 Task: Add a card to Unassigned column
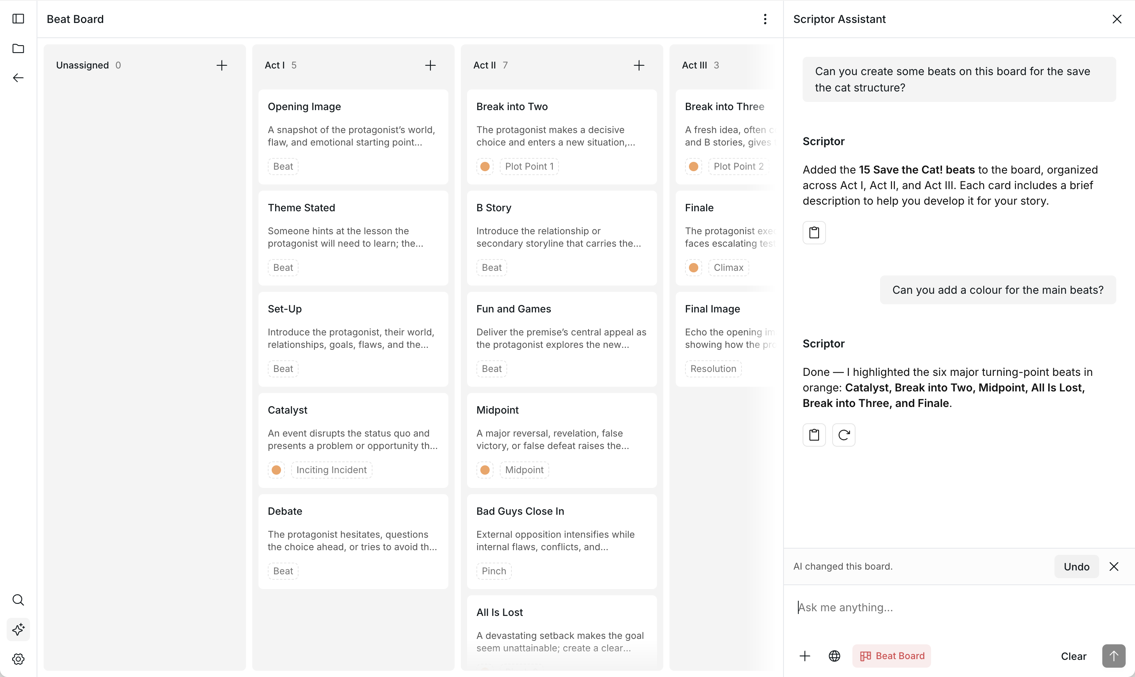222,65
